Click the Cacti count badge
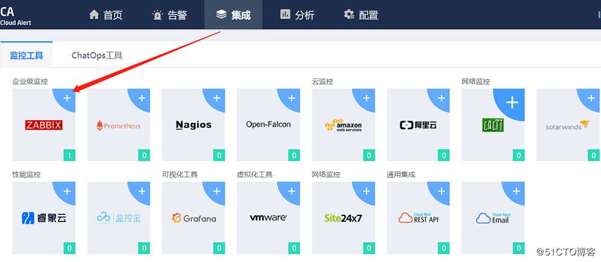Screen dimensions: 601x262 519,155
